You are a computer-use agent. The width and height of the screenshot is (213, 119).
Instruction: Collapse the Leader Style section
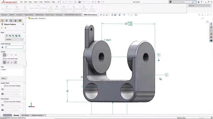click(24, 83)
